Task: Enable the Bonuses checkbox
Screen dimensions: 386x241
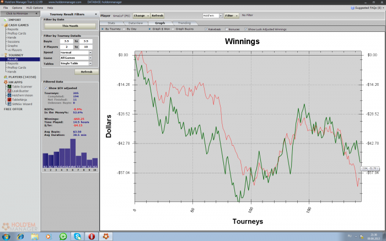Action: click(x=227, y=29)
